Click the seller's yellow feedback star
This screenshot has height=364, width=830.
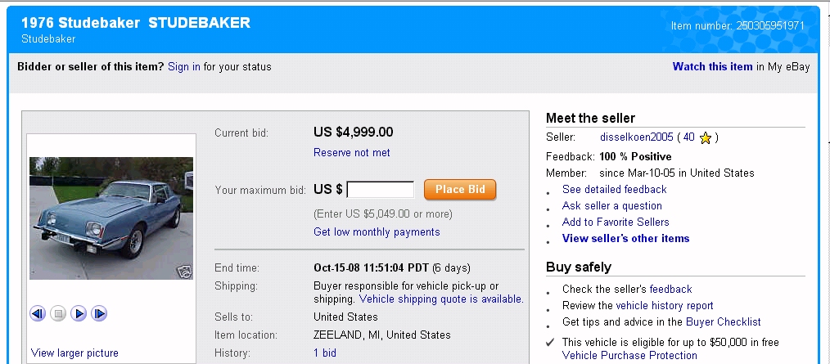coord(706,137)
